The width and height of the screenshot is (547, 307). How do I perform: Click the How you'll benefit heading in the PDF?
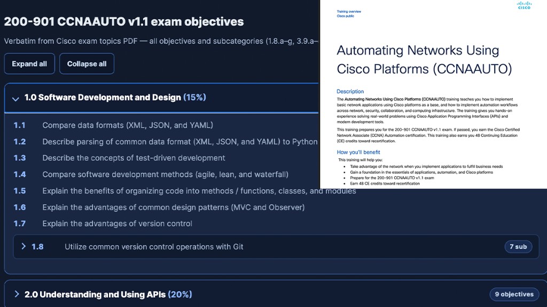pos(358,152)
